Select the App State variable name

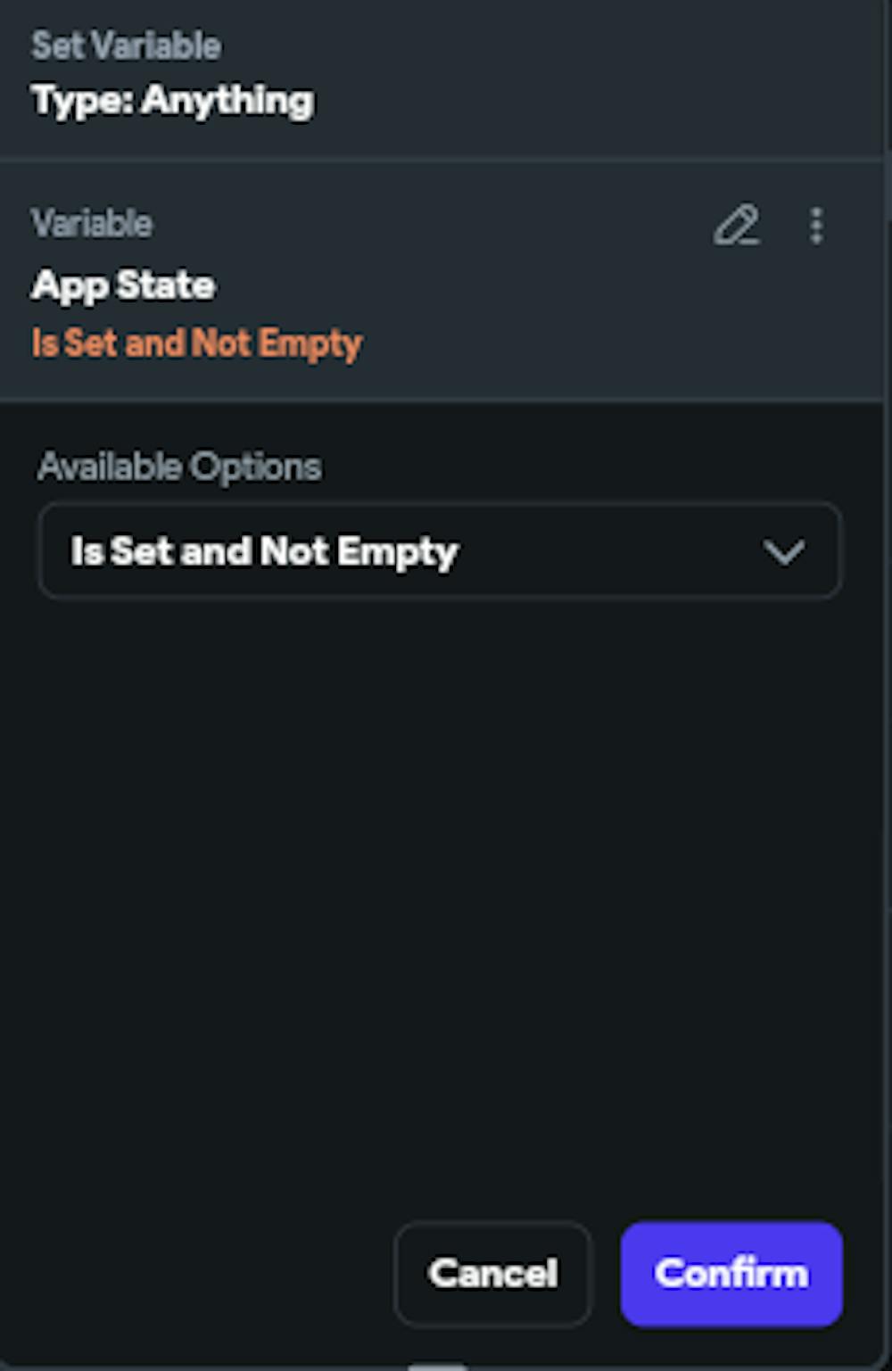[x=123, y=285]
